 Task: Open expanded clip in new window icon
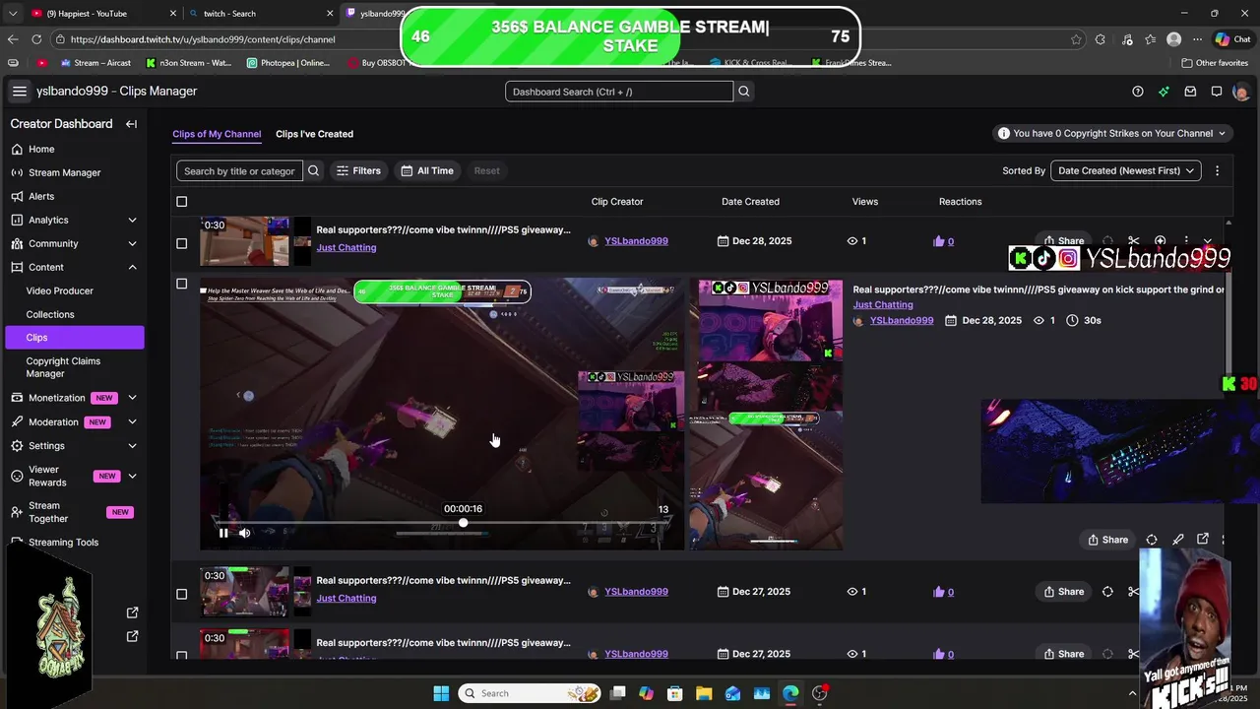coord(1203,540)
